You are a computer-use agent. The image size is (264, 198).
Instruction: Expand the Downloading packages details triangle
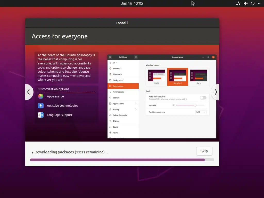pyautogui.click(x=32, y=153)
